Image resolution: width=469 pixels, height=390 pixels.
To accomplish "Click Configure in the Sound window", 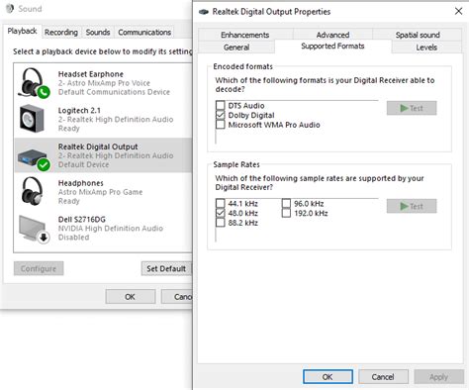I will [39, 268].
